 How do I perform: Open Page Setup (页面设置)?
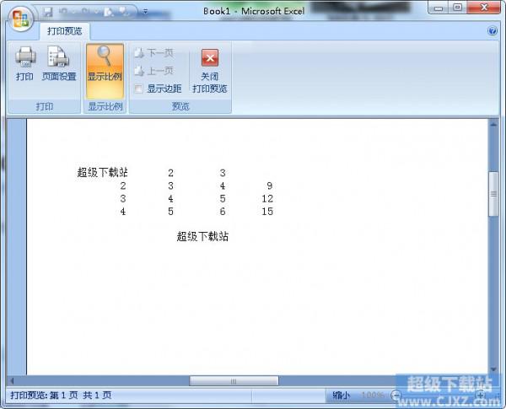[58, 64]
